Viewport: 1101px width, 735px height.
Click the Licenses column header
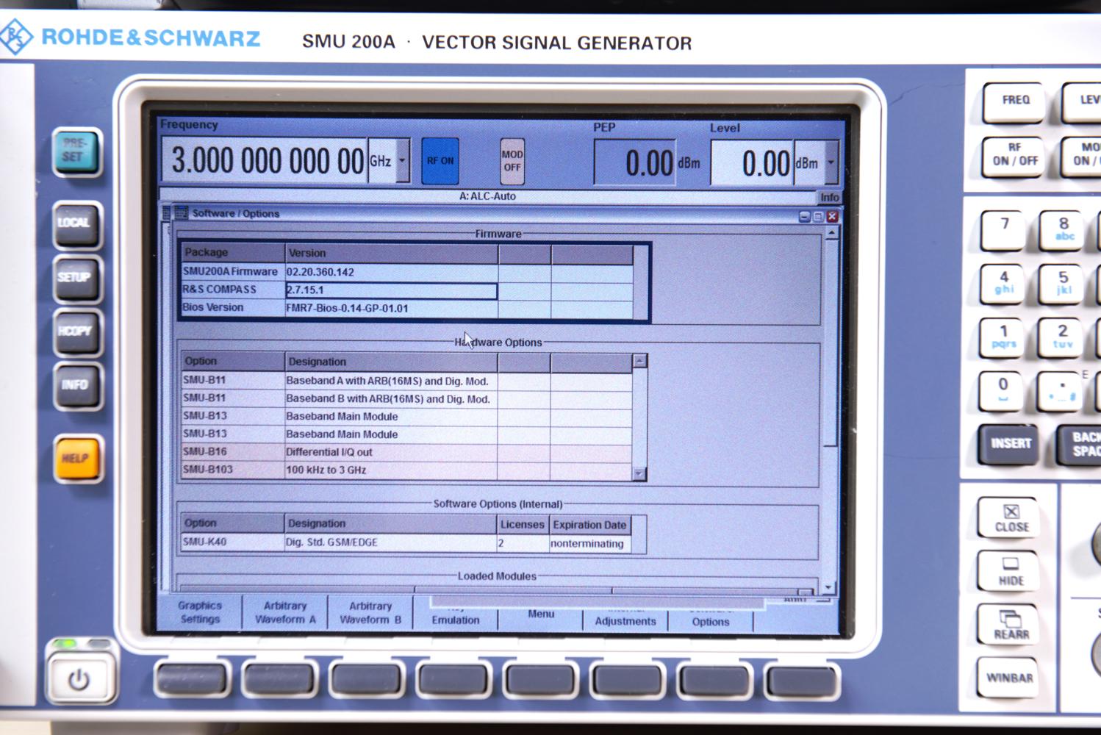pos(523,525)
